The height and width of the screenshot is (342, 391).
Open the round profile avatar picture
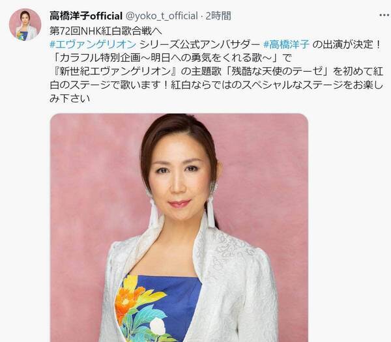click(25, 25)
